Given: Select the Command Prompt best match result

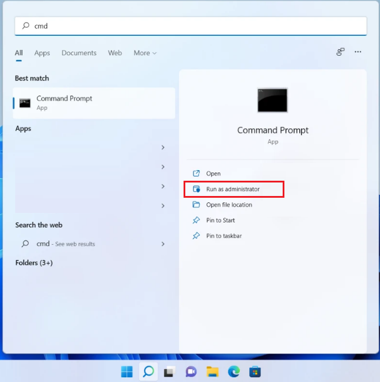Looking at the screenshot, I should [x=94, y=103].
